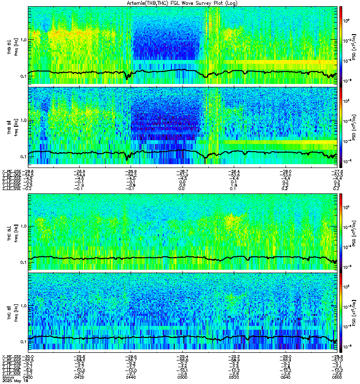
Task: Select the THC B-perpendicular spectrogram panel
Action: tap(183, 232)
